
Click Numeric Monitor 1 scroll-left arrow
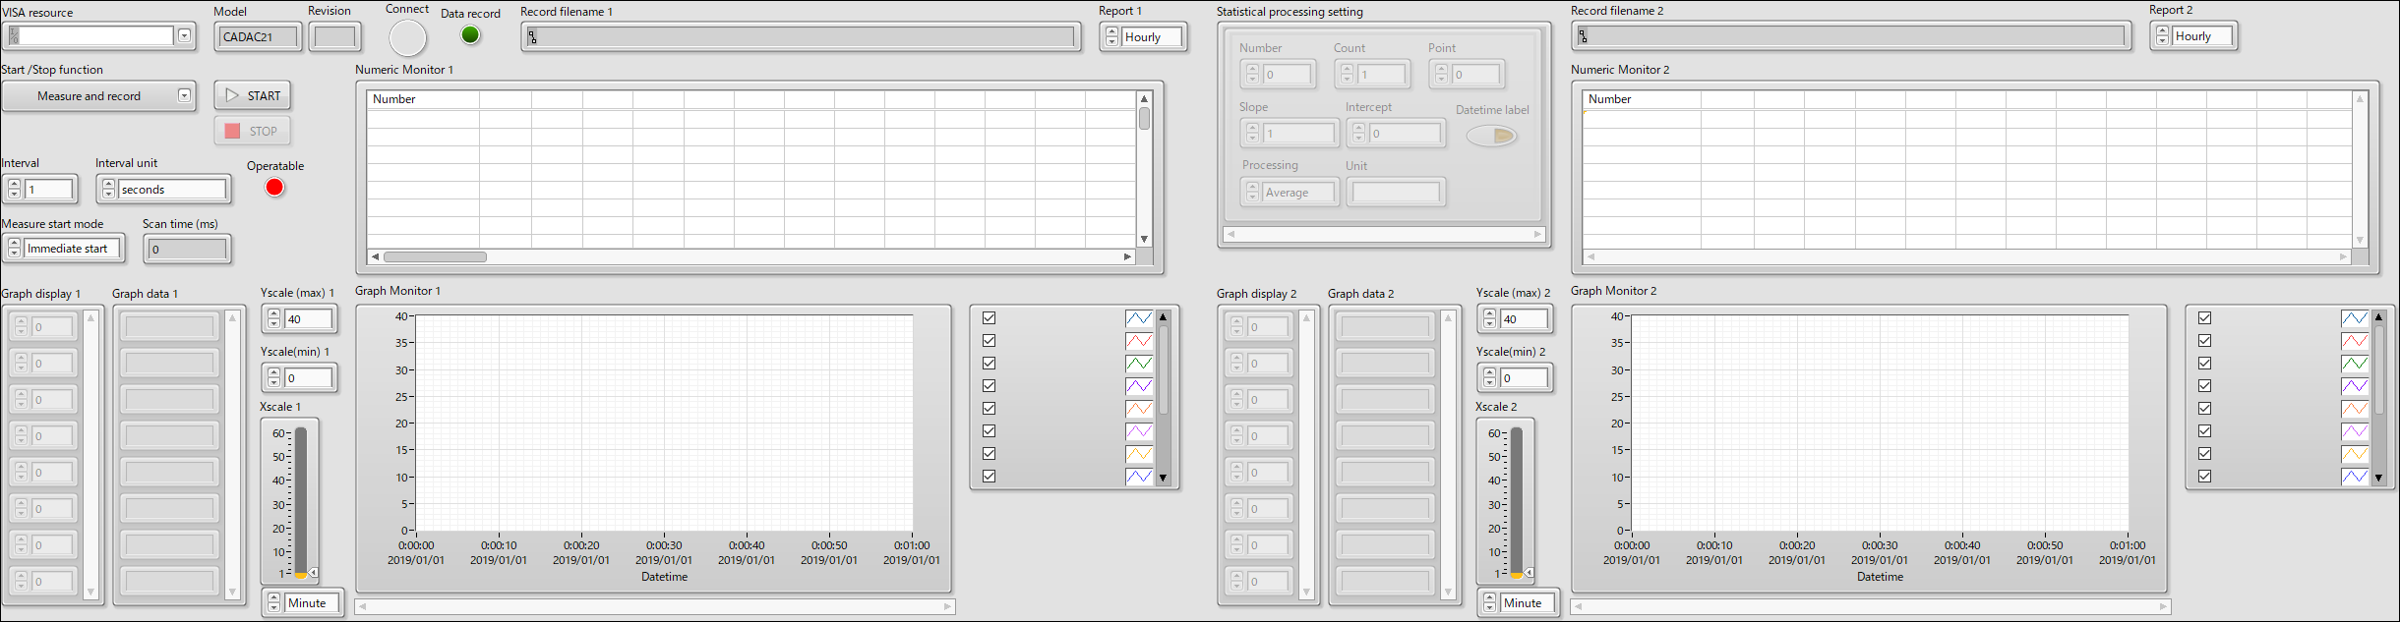coord(375,256)
